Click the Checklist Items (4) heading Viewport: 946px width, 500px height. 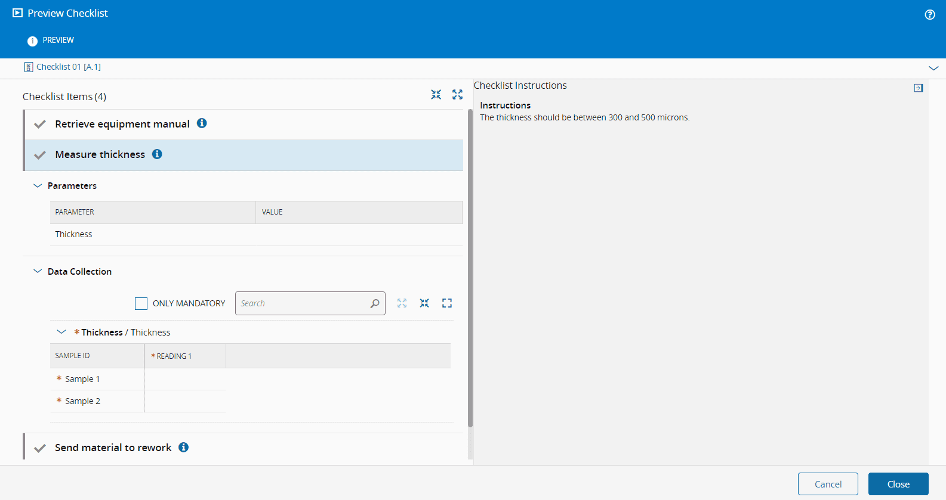(64, 97)
